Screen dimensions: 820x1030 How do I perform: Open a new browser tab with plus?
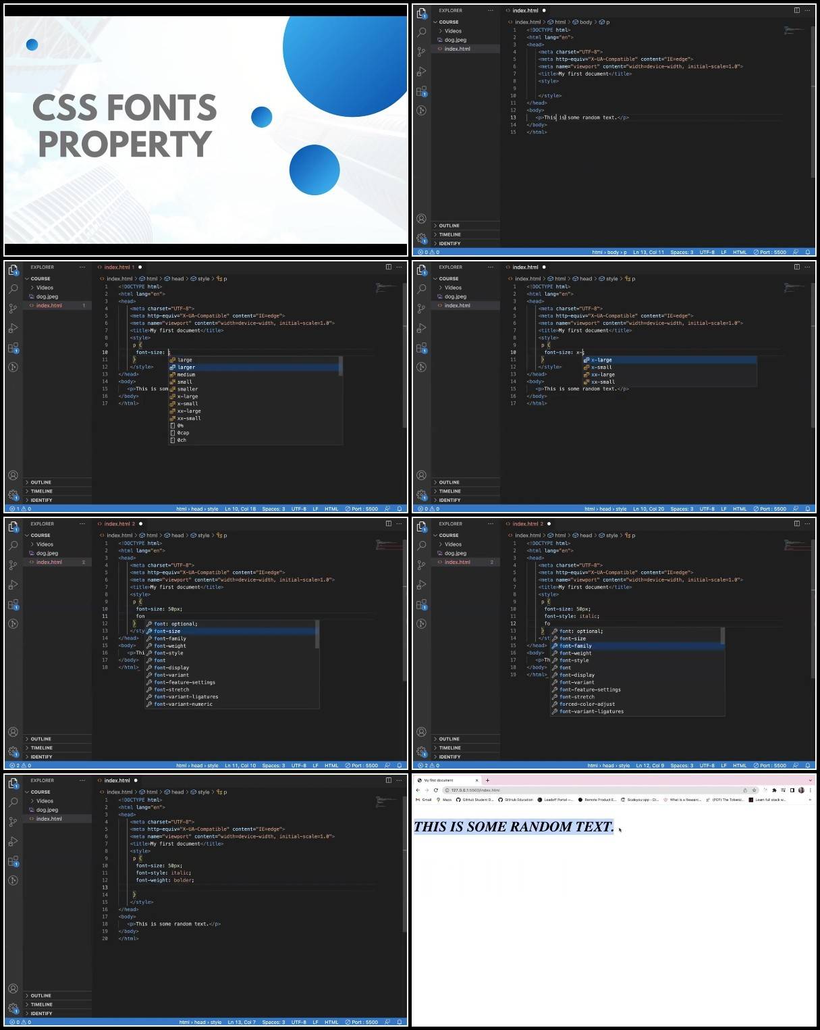(487, 780)
